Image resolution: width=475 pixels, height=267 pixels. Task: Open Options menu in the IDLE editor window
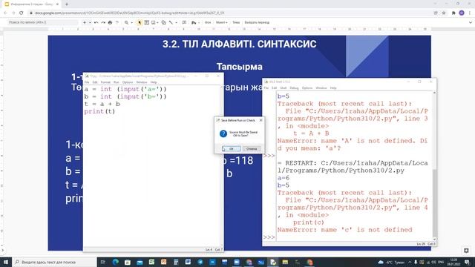tap(128, 82)
